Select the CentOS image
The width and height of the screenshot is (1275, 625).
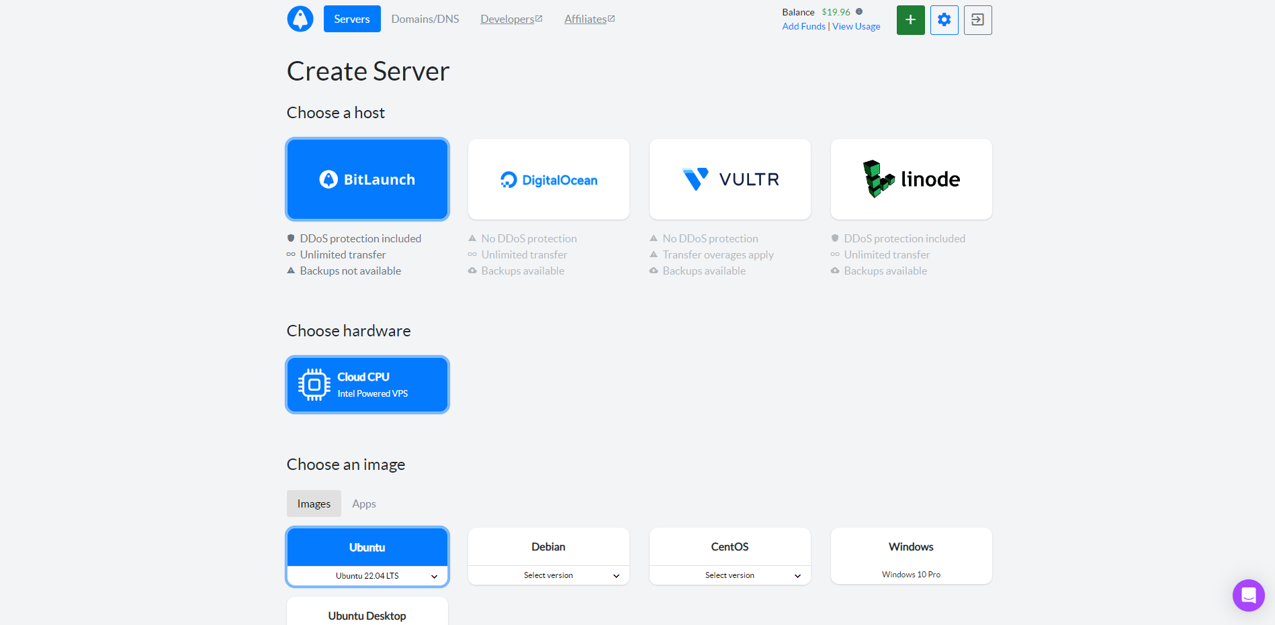pyautogui.click(x=730, y=546)
